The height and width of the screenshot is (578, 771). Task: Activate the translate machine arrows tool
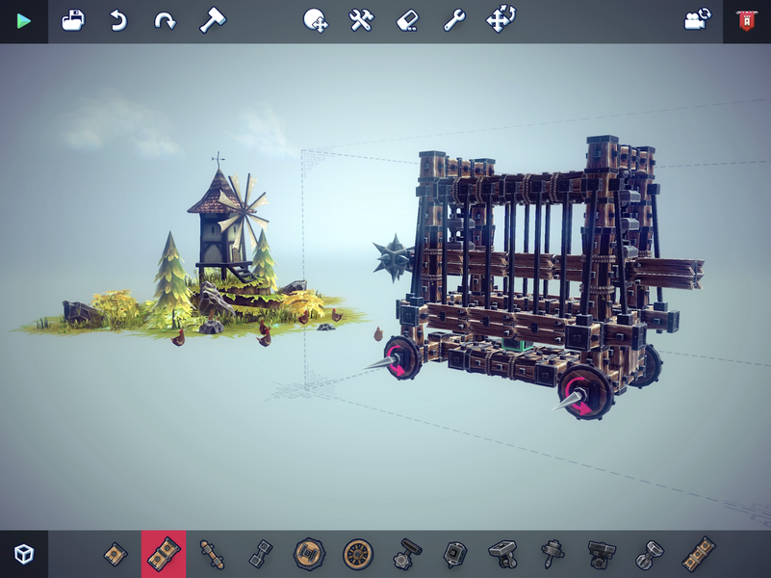pyautogui.click(x=501, y=18)
